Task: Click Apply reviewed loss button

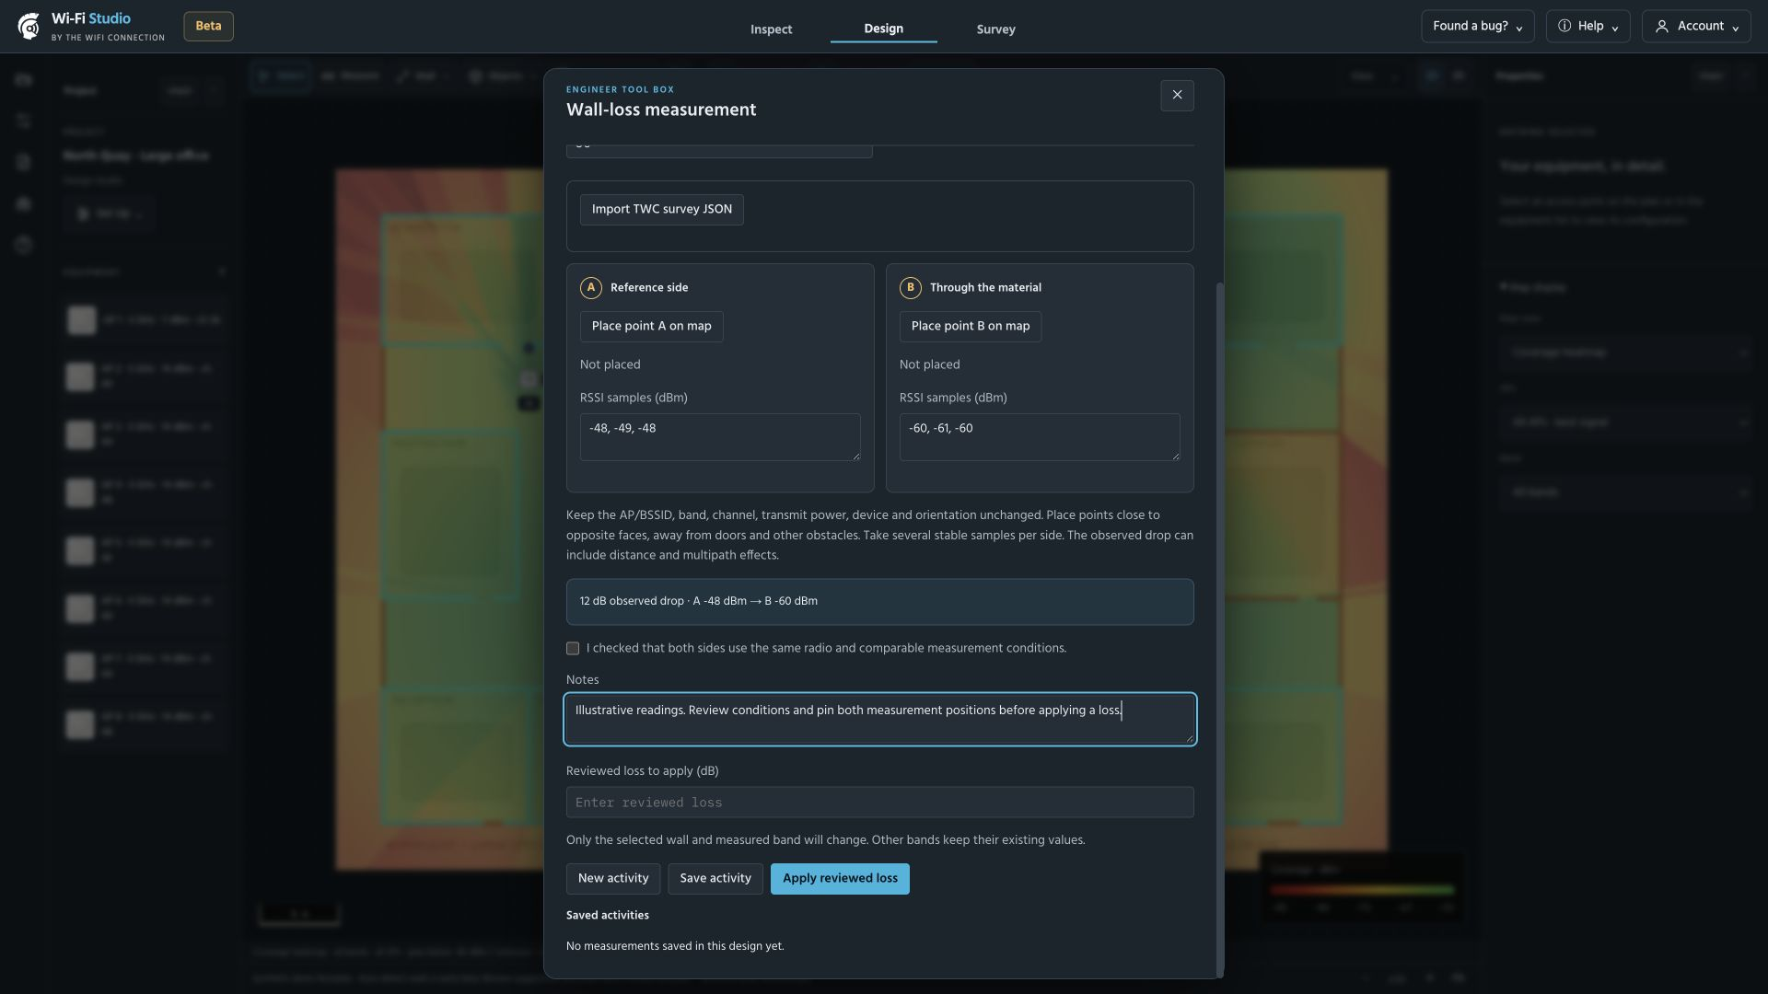Action: (840, 879)
